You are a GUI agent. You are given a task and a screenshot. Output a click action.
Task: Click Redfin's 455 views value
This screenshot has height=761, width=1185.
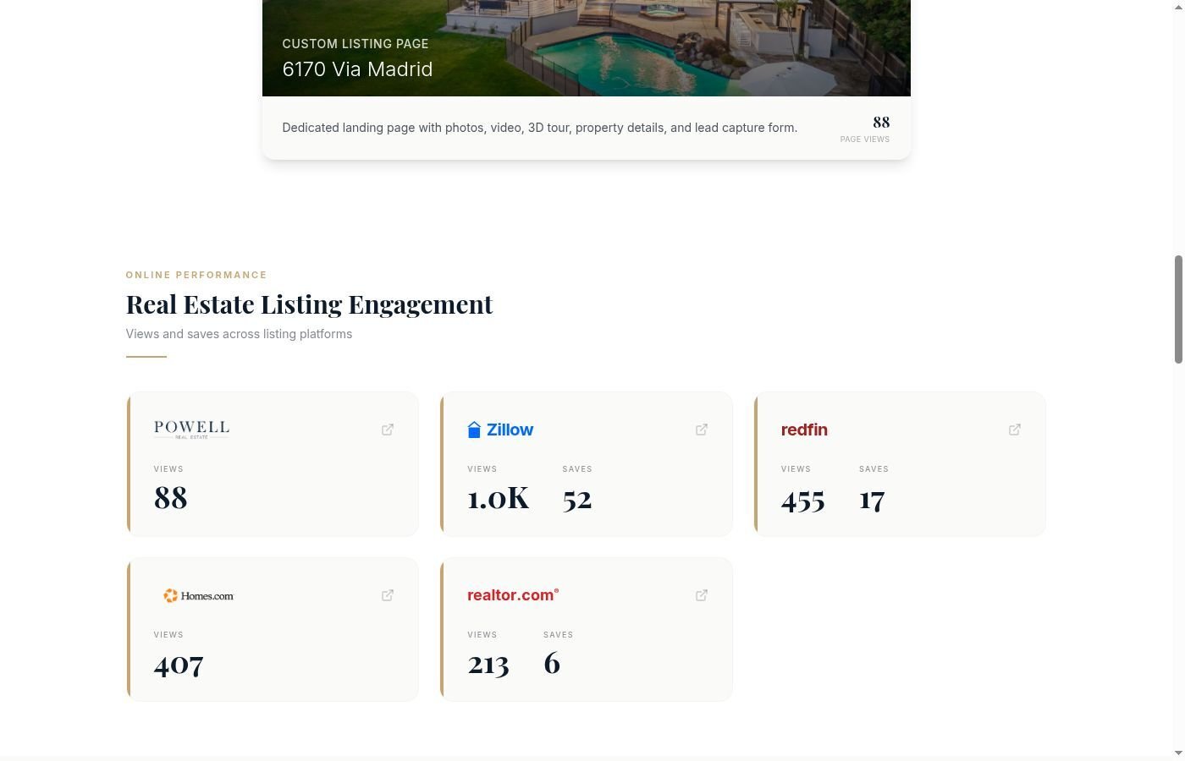click(x=802, y=499)
